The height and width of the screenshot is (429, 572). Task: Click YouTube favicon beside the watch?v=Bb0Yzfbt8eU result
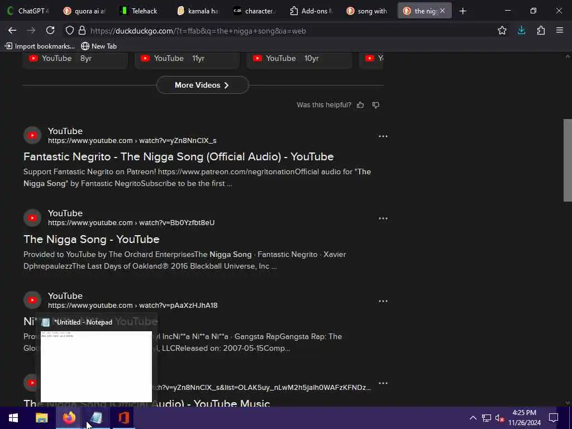tap(32, 218)
